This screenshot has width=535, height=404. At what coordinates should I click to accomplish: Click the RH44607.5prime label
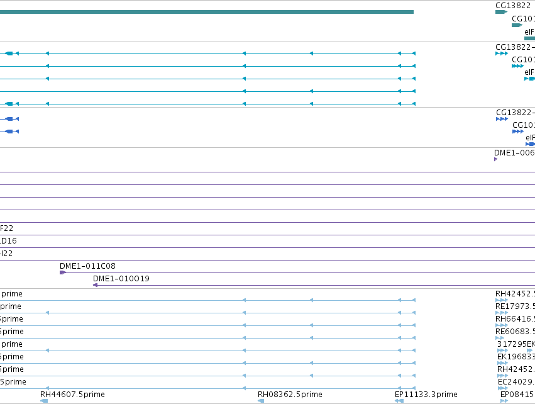(72, 395)
